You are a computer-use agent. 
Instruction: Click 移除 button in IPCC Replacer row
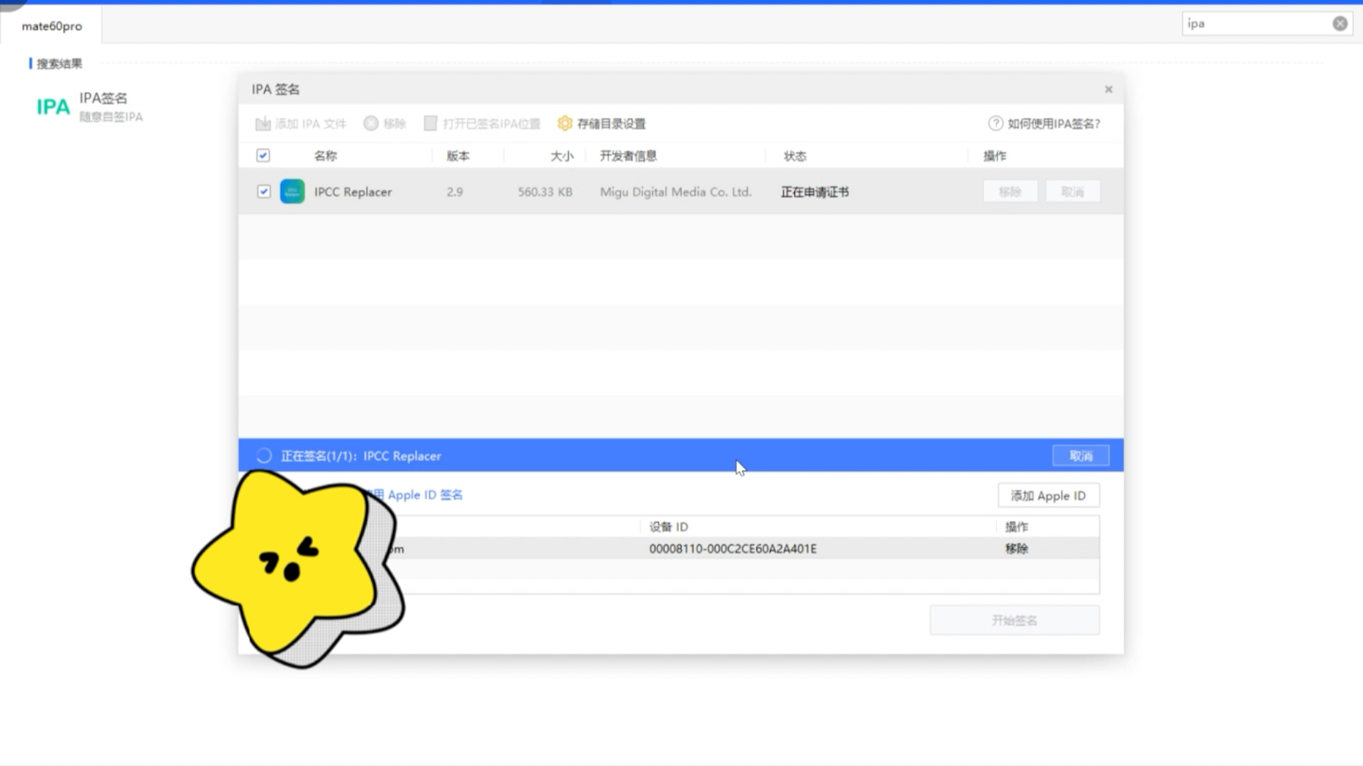point(1010,192)
